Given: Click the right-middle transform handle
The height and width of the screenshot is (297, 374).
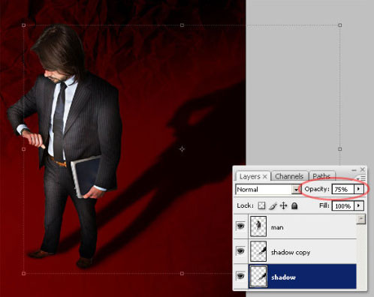Looking at the screenshot, I should 339,149.
